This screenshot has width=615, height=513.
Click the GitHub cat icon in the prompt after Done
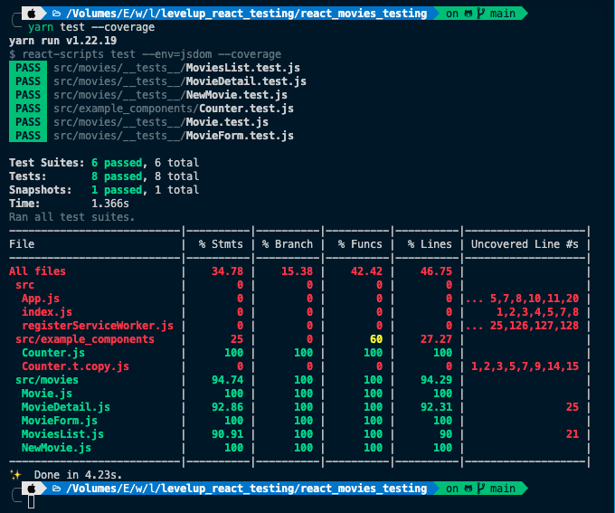click(469, 489)
